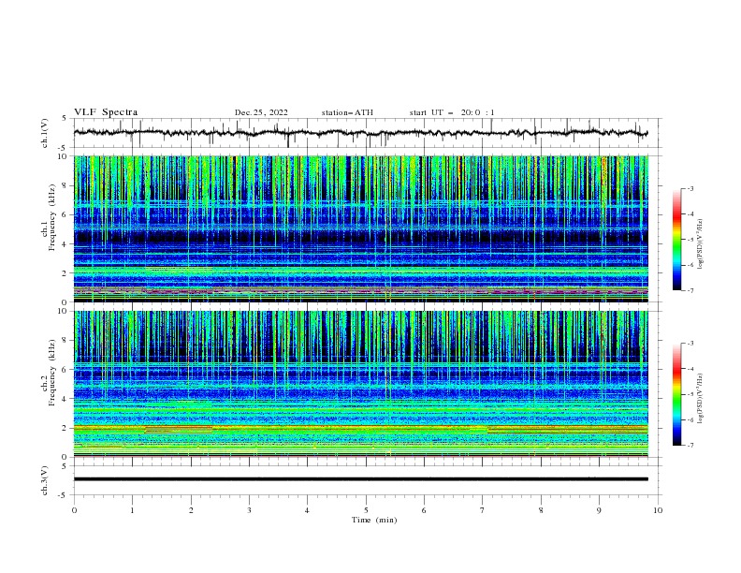Click the ch.2 "Frequency (kHz)" axis label
Image resolution: width=741 pixels, height=573 pixels.
click(52, 373)
